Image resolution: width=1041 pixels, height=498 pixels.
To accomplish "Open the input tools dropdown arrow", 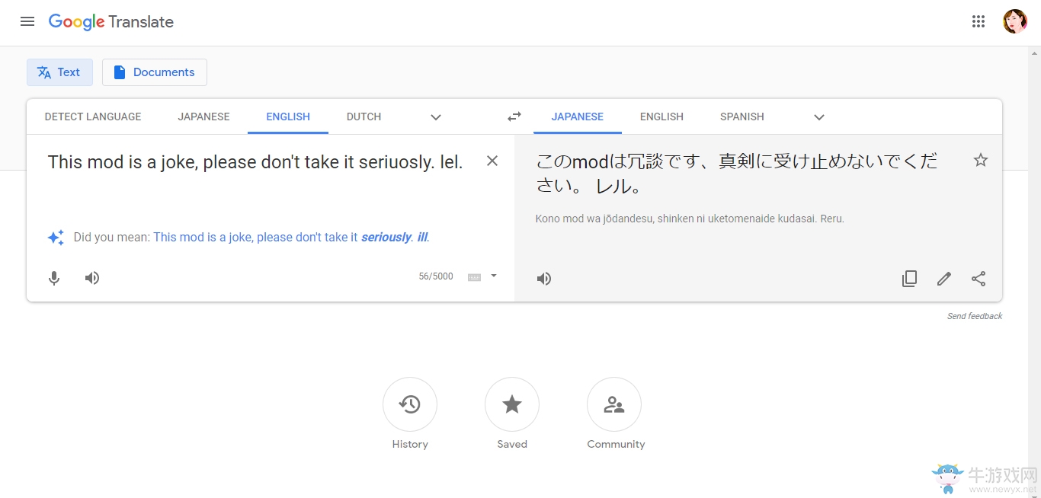I will (494, 276).
